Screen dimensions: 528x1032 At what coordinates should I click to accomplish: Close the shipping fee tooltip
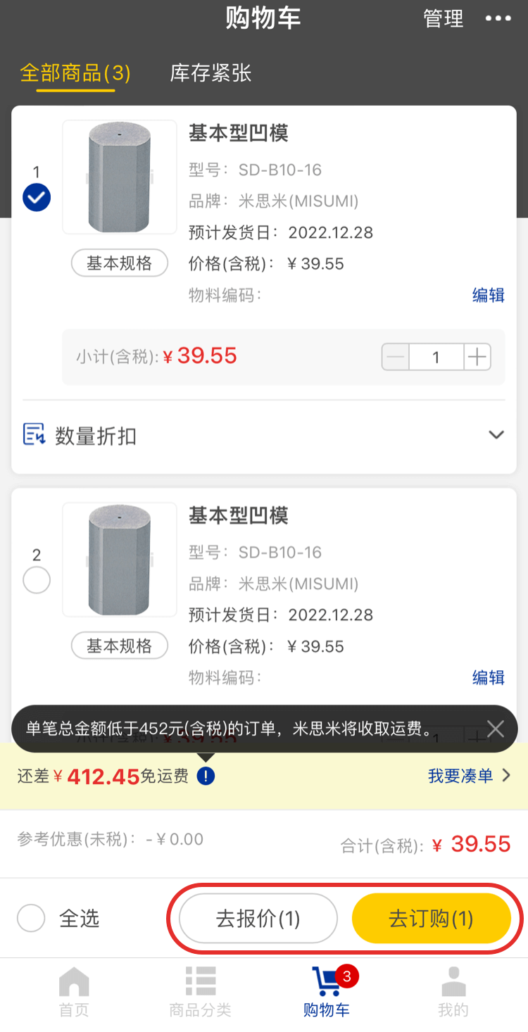[x=496, y=729]
